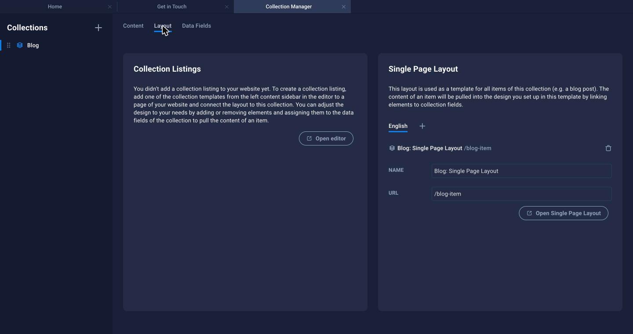The height and width of the screenshot is (334, 633).
Task: Go to the Data Fields tab
Action: (196, 26)
